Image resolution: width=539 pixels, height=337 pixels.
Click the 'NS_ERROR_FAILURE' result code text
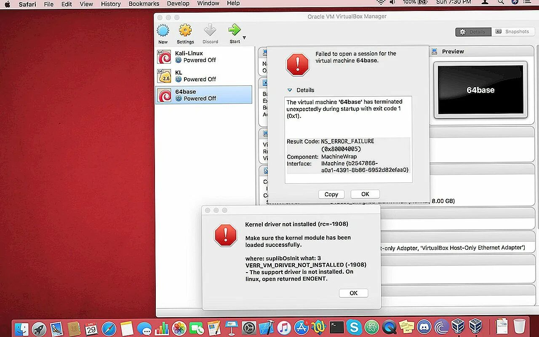(x=347, y=141)
